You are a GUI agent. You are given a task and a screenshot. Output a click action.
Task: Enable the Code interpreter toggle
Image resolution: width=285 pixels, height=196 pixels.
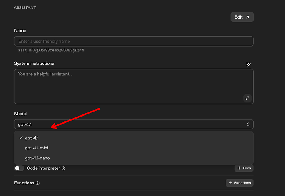19,168
